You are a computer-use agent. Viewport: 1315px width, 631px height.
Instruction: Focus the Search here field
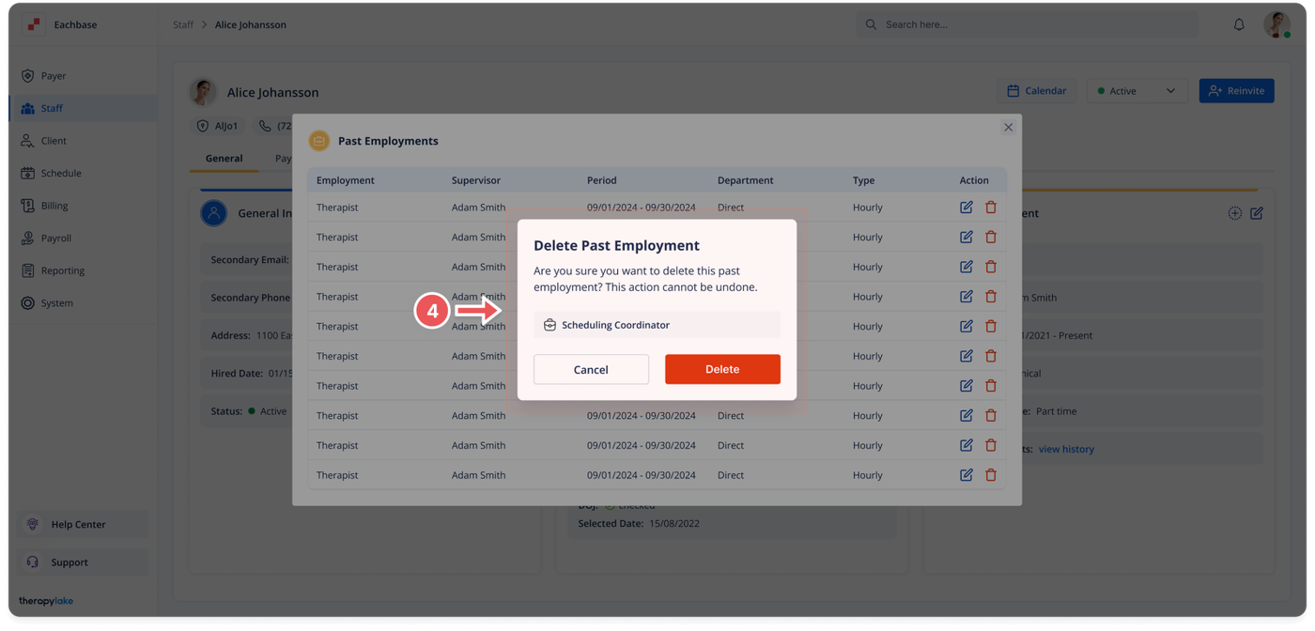pos(1027,24)
